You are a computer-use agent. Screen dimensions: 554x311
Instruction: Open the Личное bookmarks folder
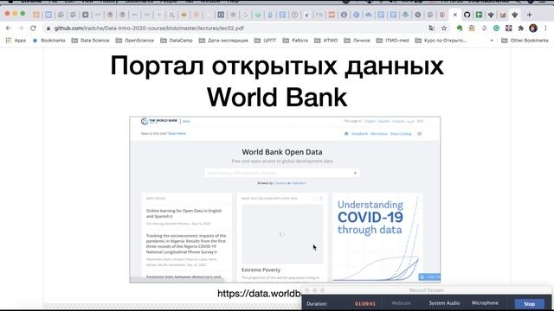click(x=358, y=41)
